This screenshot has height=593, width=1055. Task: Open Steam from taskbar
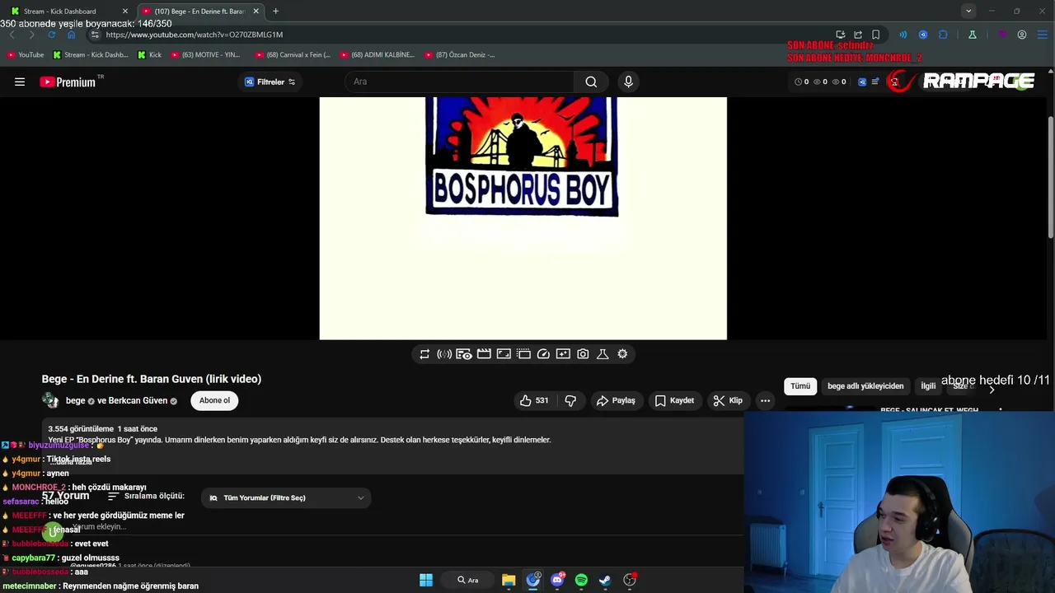click(605, 580)
